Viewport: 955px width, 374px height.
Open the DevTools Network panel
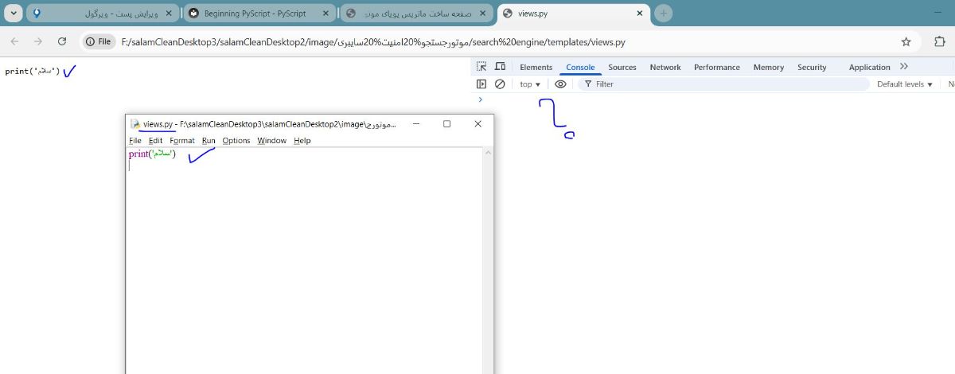(665, 68)
